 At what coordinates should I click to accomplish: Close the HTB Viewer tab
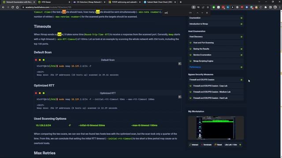click(70, 2)
